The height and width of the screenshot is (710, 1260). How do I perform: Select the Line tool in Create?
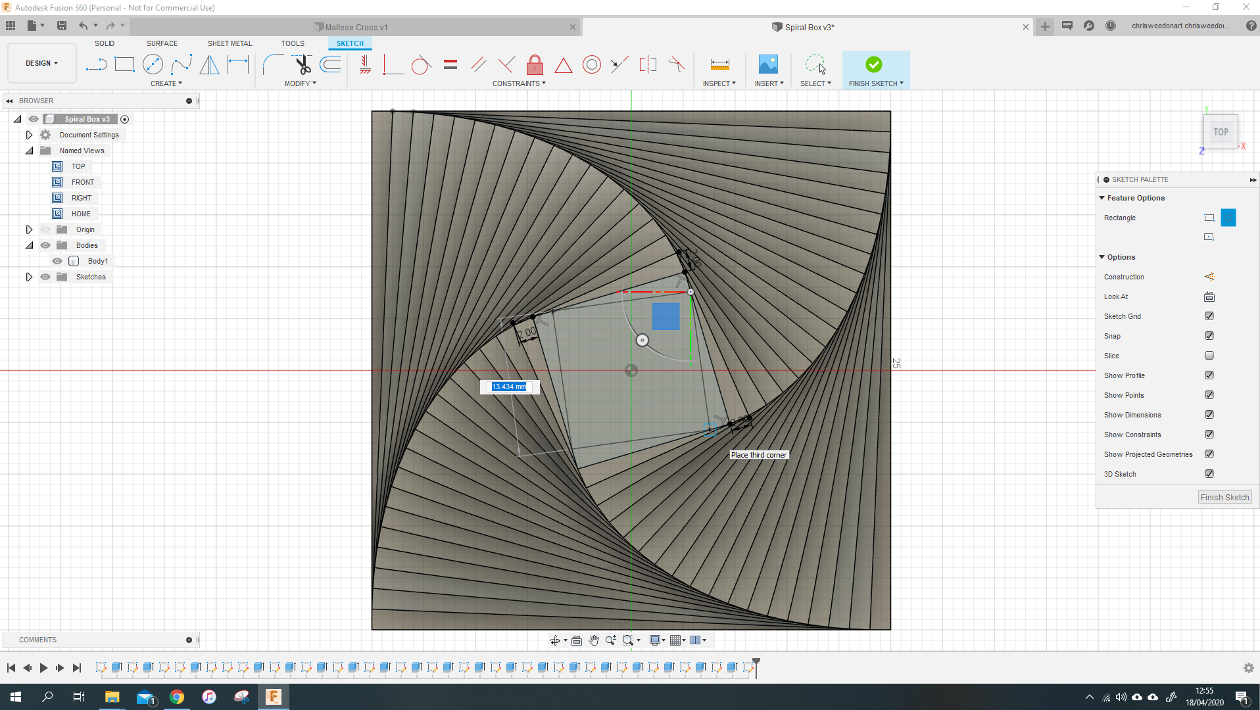point(96,64)
